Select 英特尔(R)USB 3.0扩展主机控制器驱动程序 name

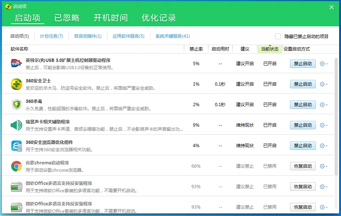tap(68, 60)
